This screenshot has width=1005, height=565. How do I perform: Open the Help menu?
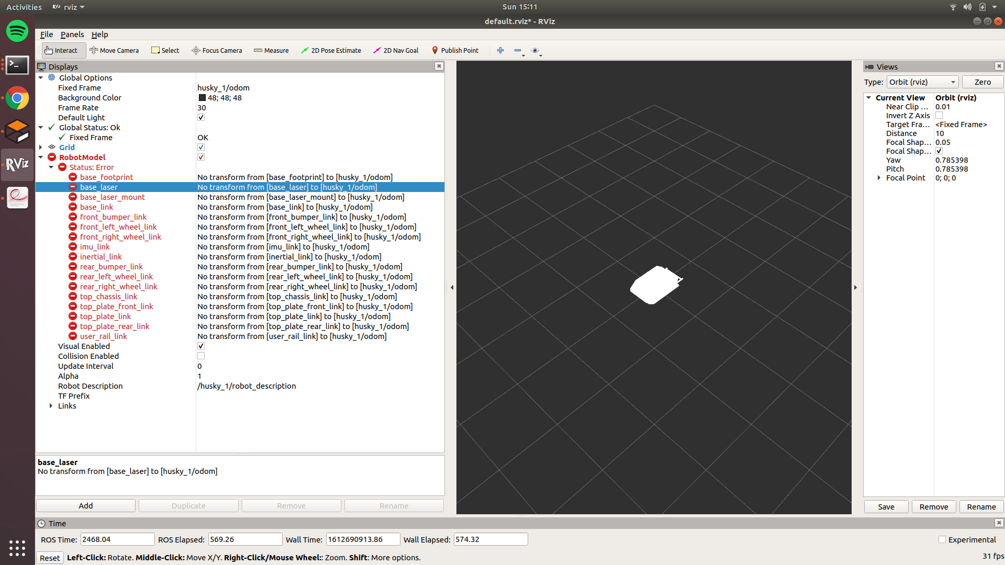click(99, 34)
